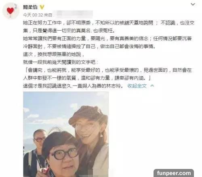Click the round black glasses in foreground
Screen dimensions: 202x177
(63, 154)
